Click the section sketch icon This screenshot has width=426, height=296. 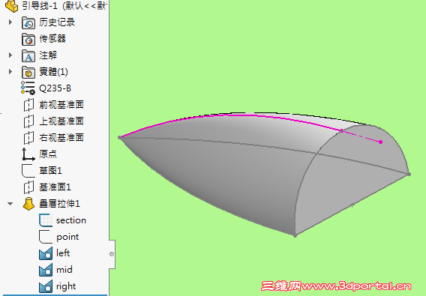click(x=46, y=220)
